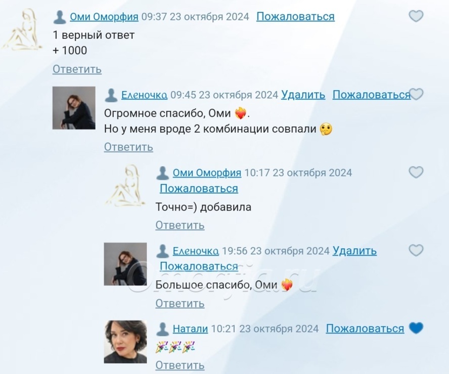The height and width of the screenshot is (374, 449).
Task: Click user icon beside Оми Оморфия at 09:37
Action: pos(60,17)
